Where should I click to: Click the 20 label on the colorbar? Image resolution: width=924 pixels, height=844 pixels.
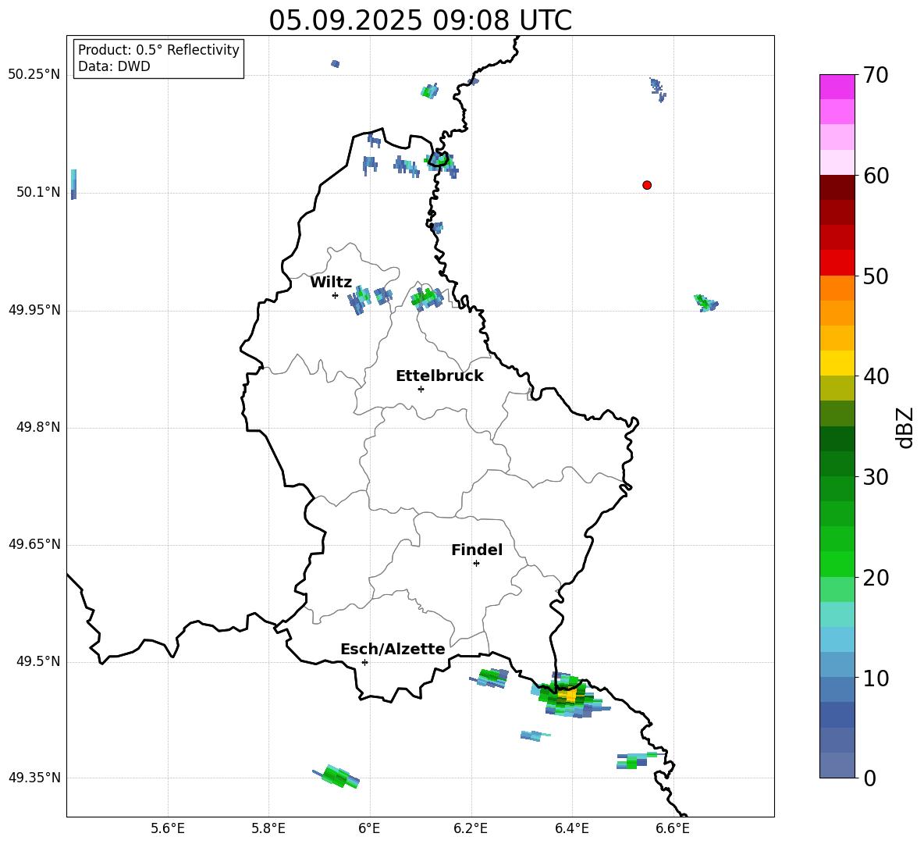click(x=876, y=578)
